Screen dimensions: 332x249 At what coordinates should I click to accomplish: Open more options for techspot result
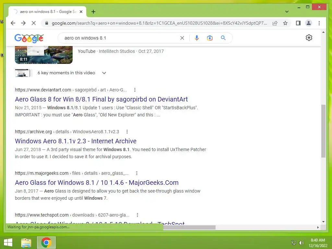tap(137, 215)
